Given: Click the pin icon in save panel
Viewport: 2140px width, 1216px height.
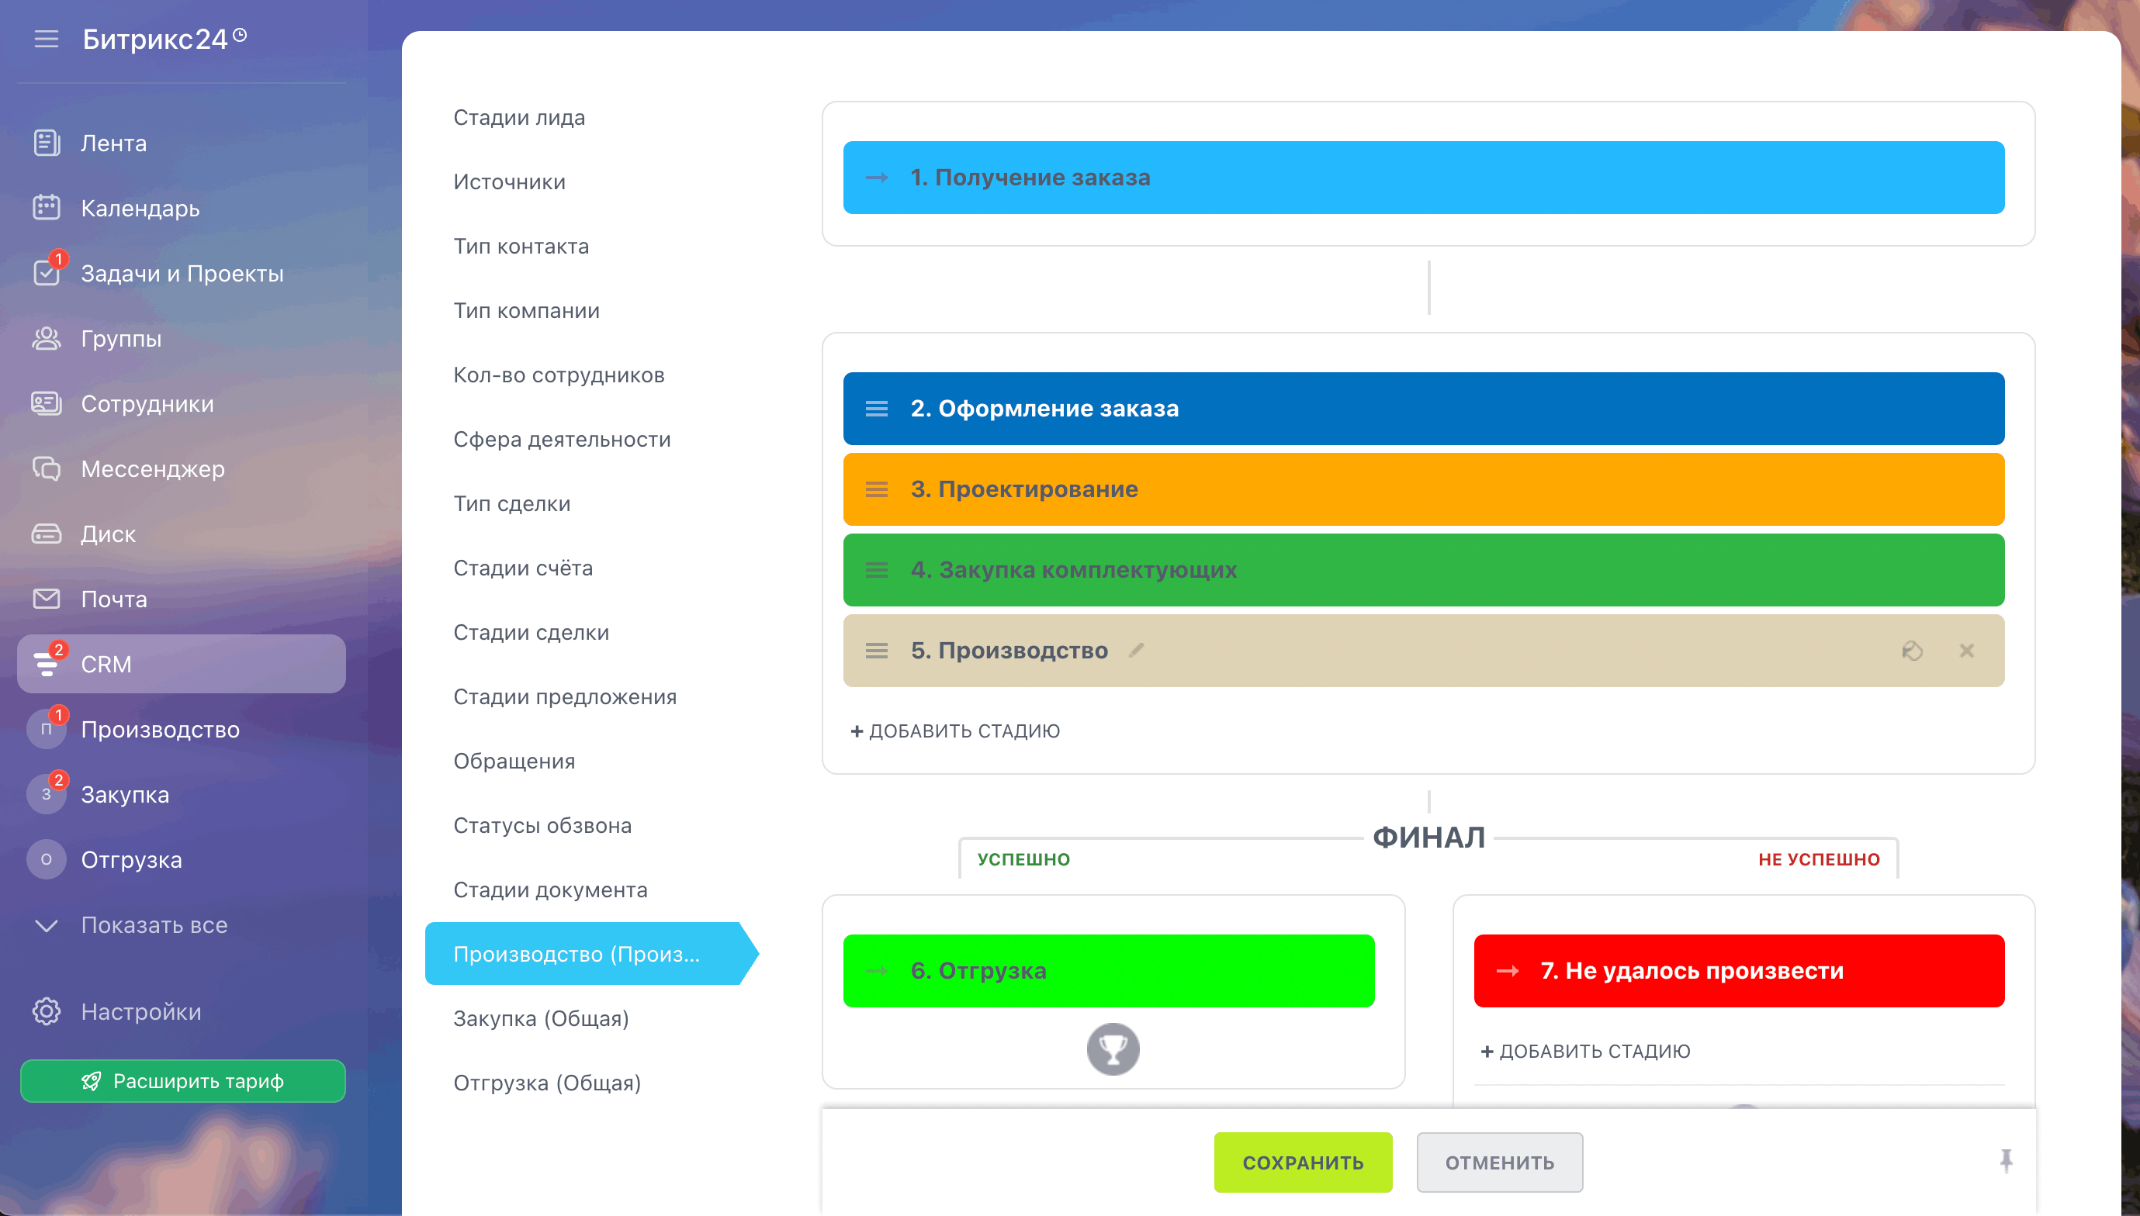Looking at the screenshot, I should tap(2006, 1161).
